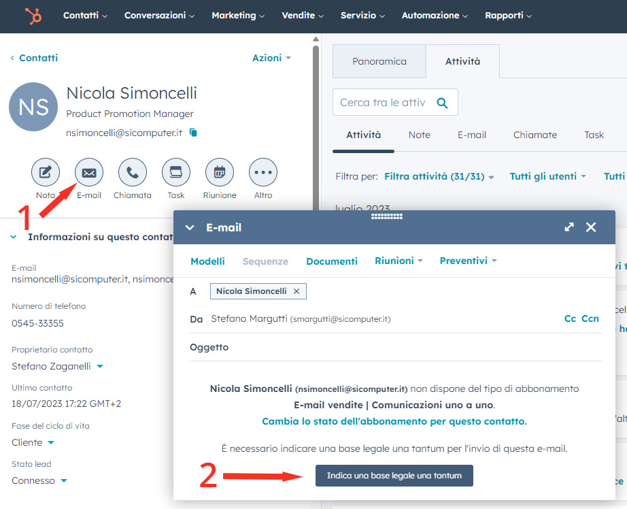Viewport: 627px width, 509px height.
Task: Switch to the Panoramica tab
Action: tap(379, 61)
